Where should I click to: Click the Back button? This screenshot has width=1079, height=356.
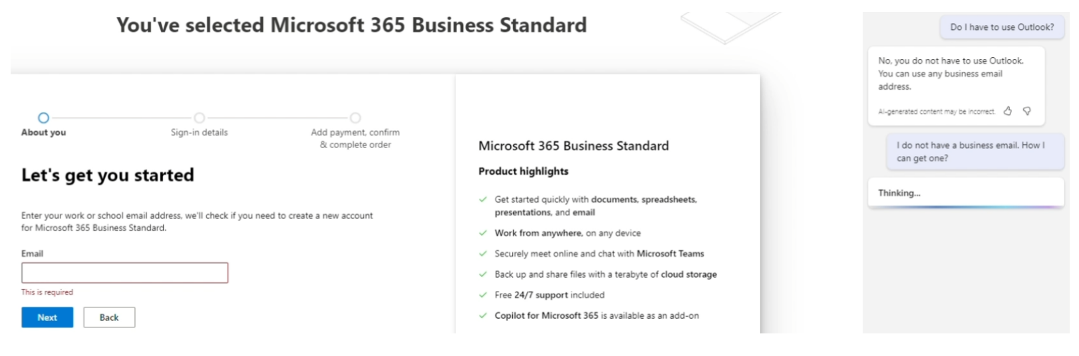109,317
